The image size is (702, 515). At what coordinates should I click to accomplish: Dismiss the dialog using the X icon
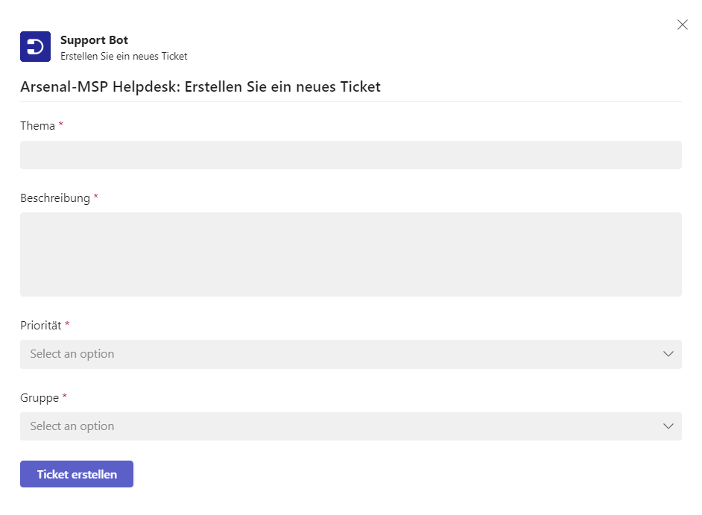[x=682, y=24]
